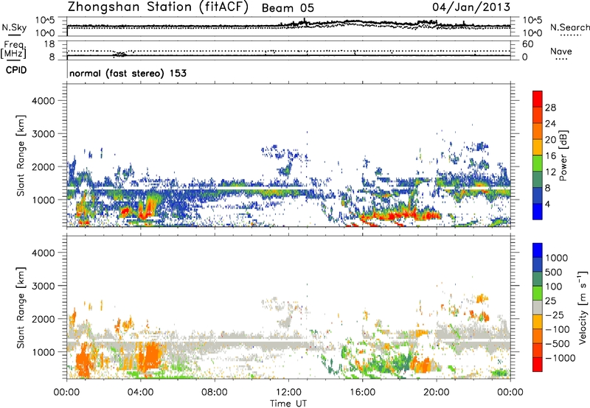Click the red top segment of power colorbar
The height and width of the screenshot is (408, 590).
pyautogui.click(x=538, y=99)
